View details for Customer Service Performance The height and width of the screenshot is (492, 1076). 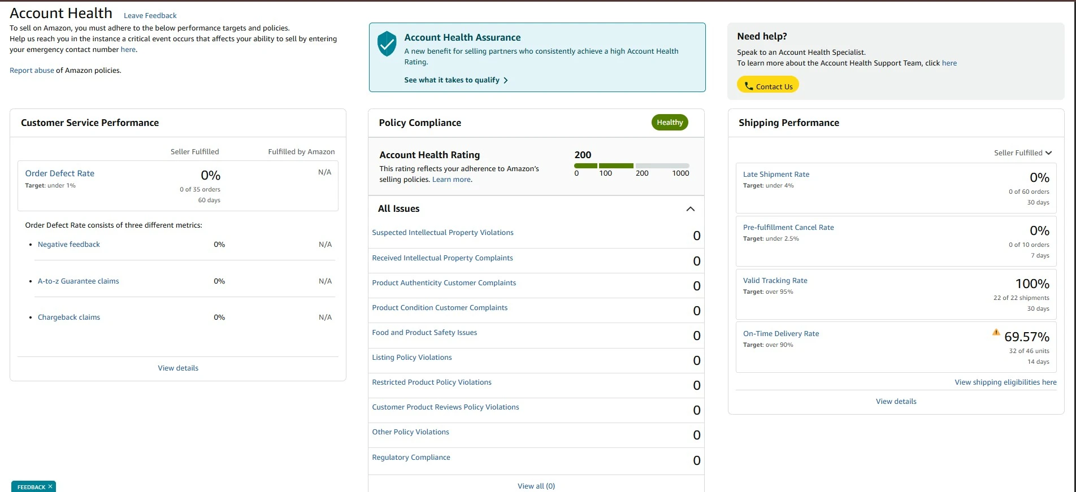click(x=178, y=368)
